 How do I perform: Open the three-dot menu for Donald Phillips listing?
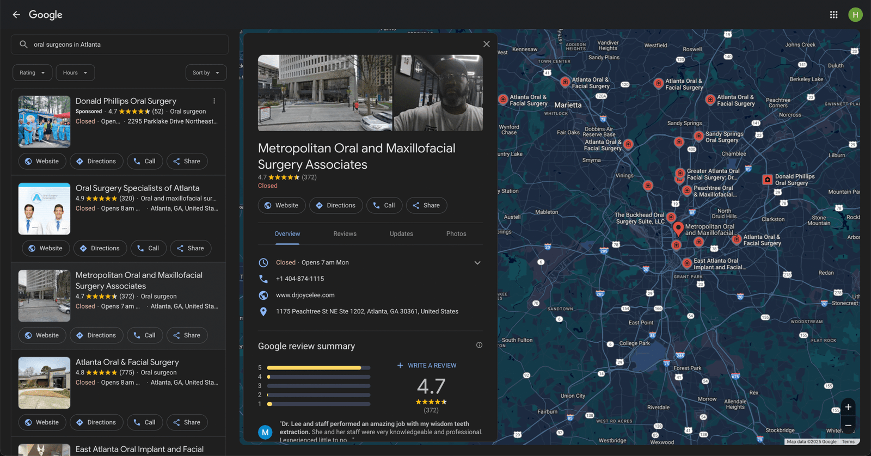click(x=214, y=101)
